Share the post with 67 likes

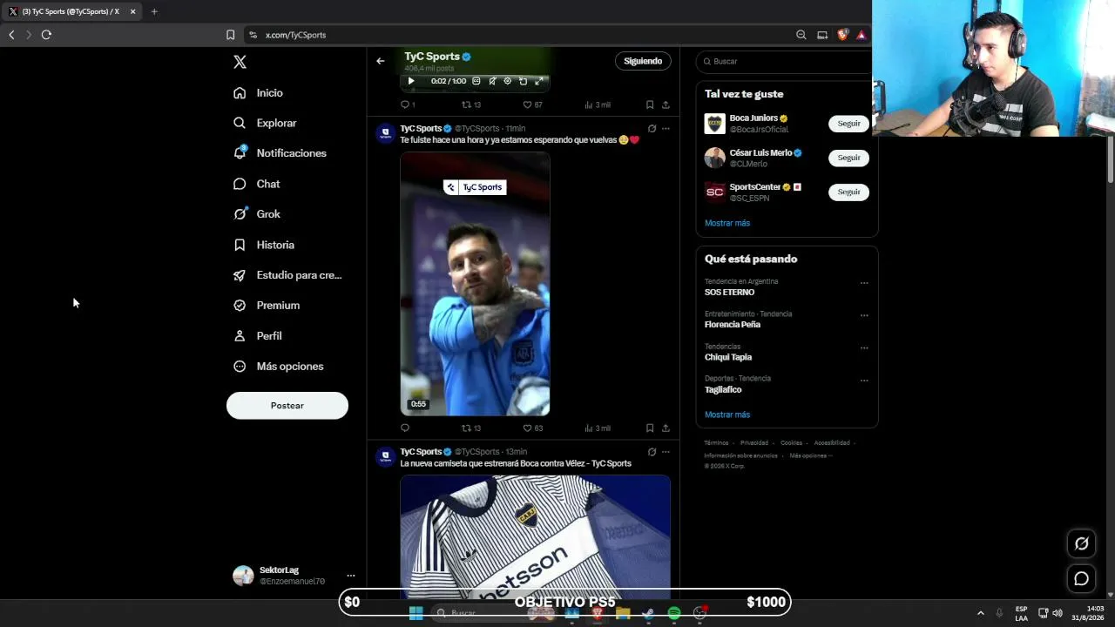point(666,104)
